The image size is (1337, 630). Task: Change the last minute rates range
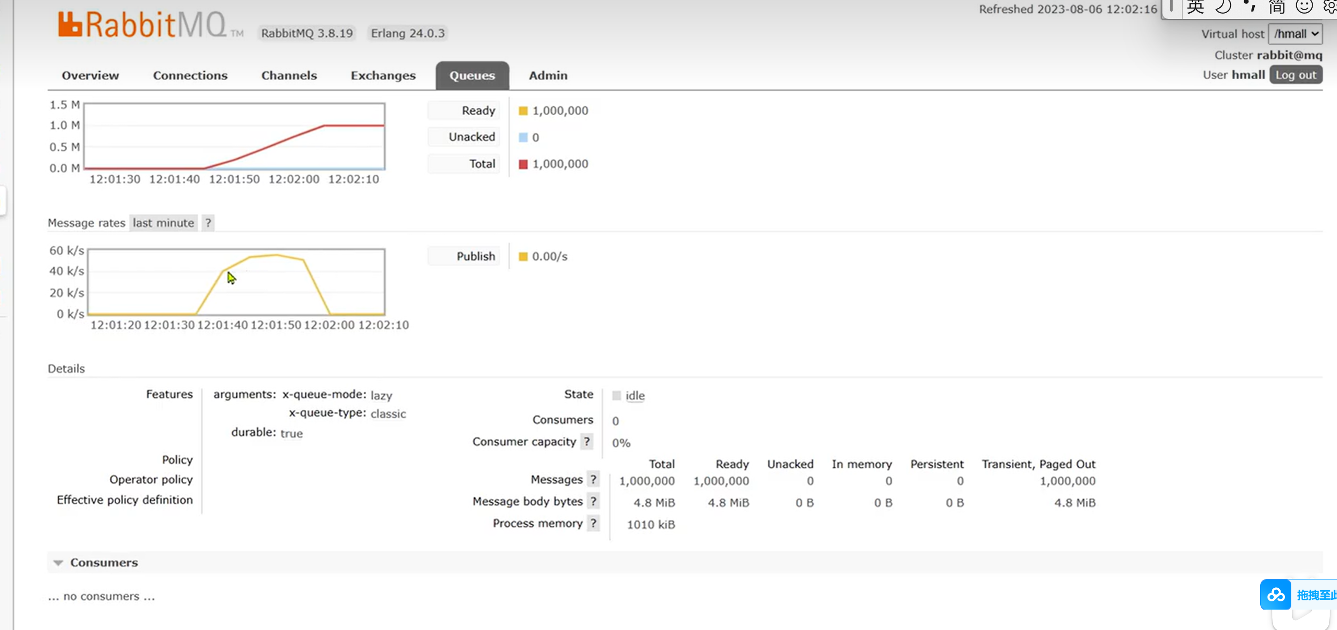click(x=163, y=223)
